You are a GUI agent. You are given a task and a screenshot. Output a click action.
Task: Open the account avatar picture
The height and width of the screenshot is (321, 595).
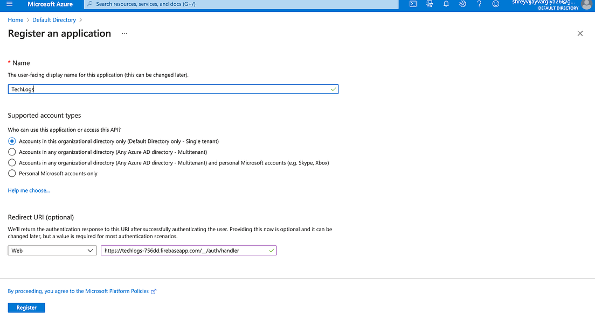click(587, 5)
